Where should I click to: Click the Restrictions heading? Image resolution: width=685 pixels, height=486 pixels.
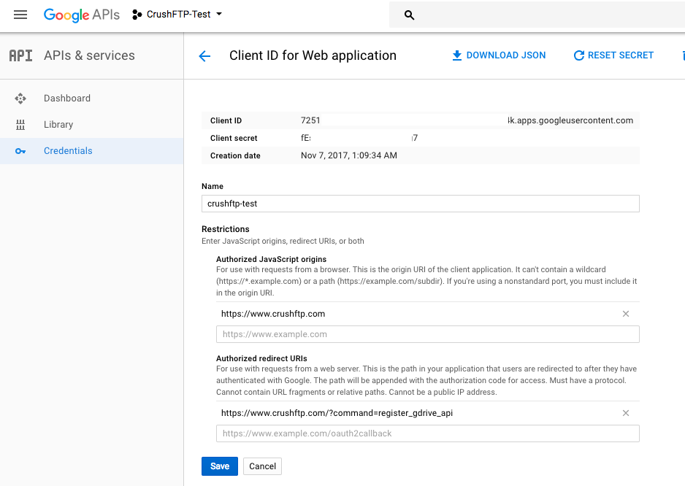226,229
